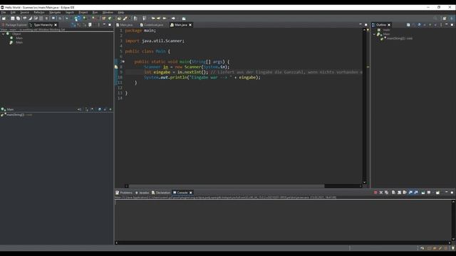Viewport: 456px width, 256px height.
Task: Open the Open Console dropdown
Action: tap(438, 193)
